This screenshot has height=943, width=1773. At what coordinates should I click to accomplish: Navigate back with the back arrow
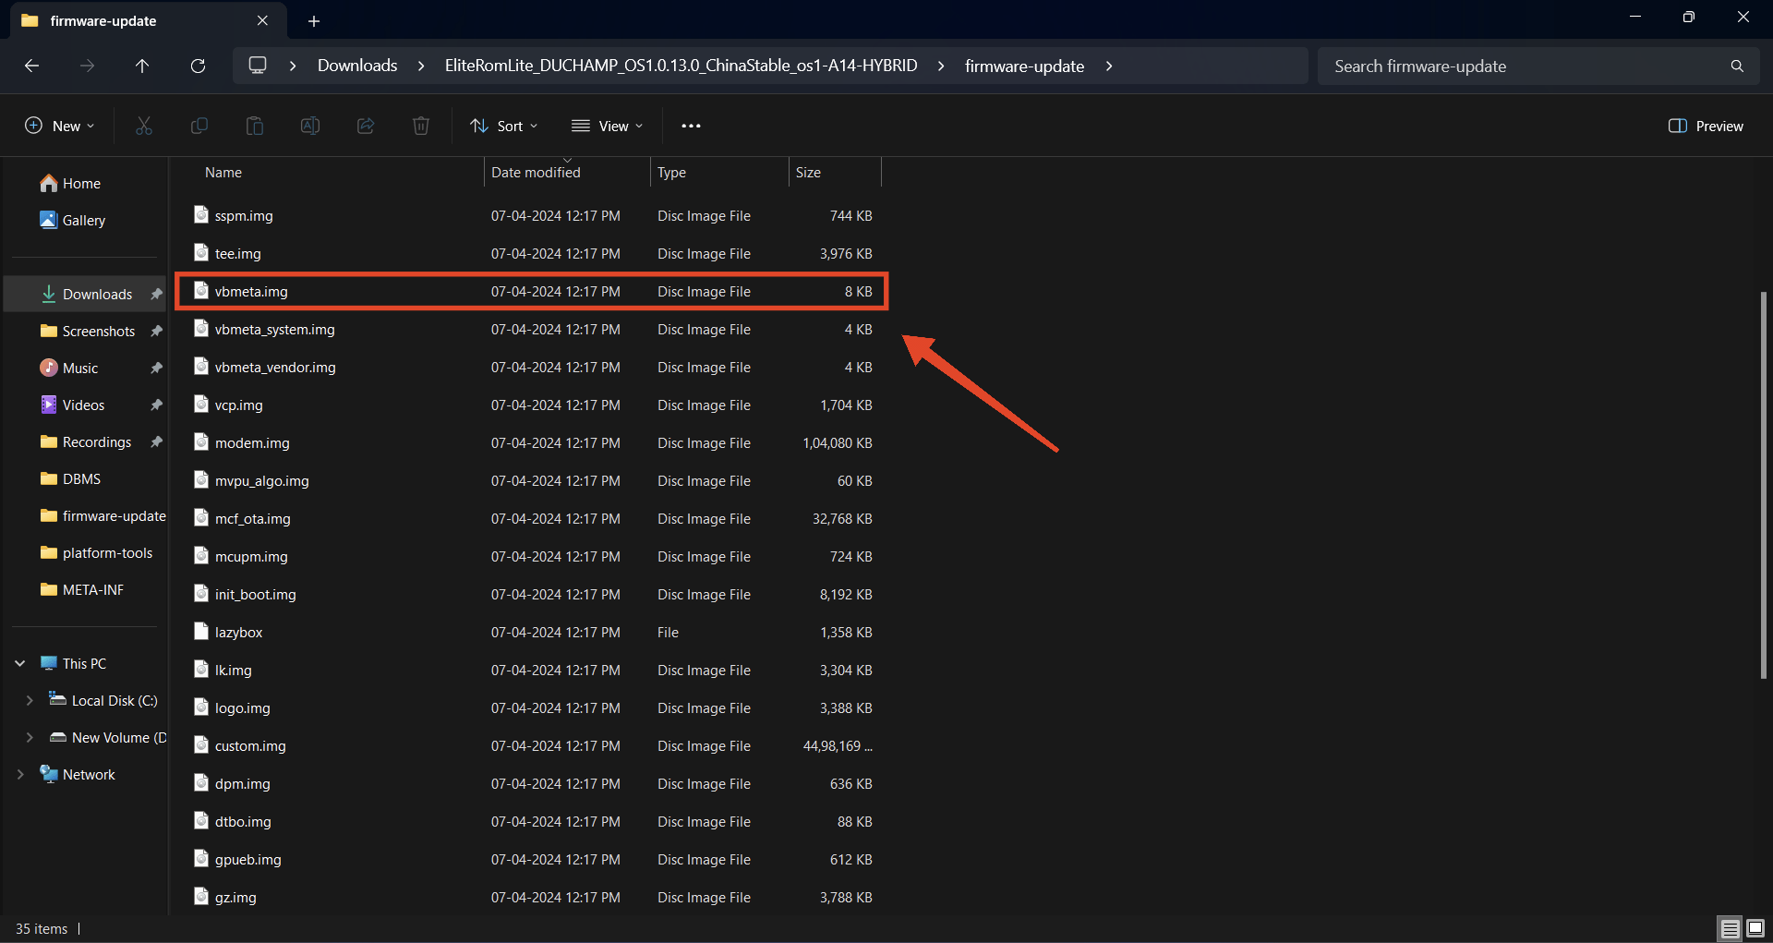(x=31, y=66)
